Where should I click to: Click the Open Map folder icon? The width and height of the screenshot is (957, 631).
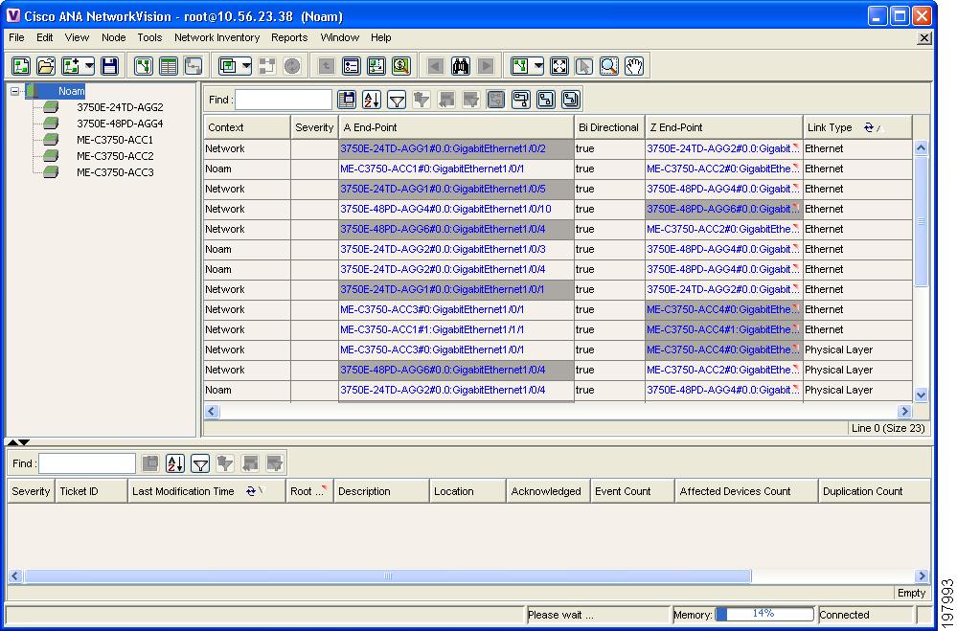[x=46, y=66]
